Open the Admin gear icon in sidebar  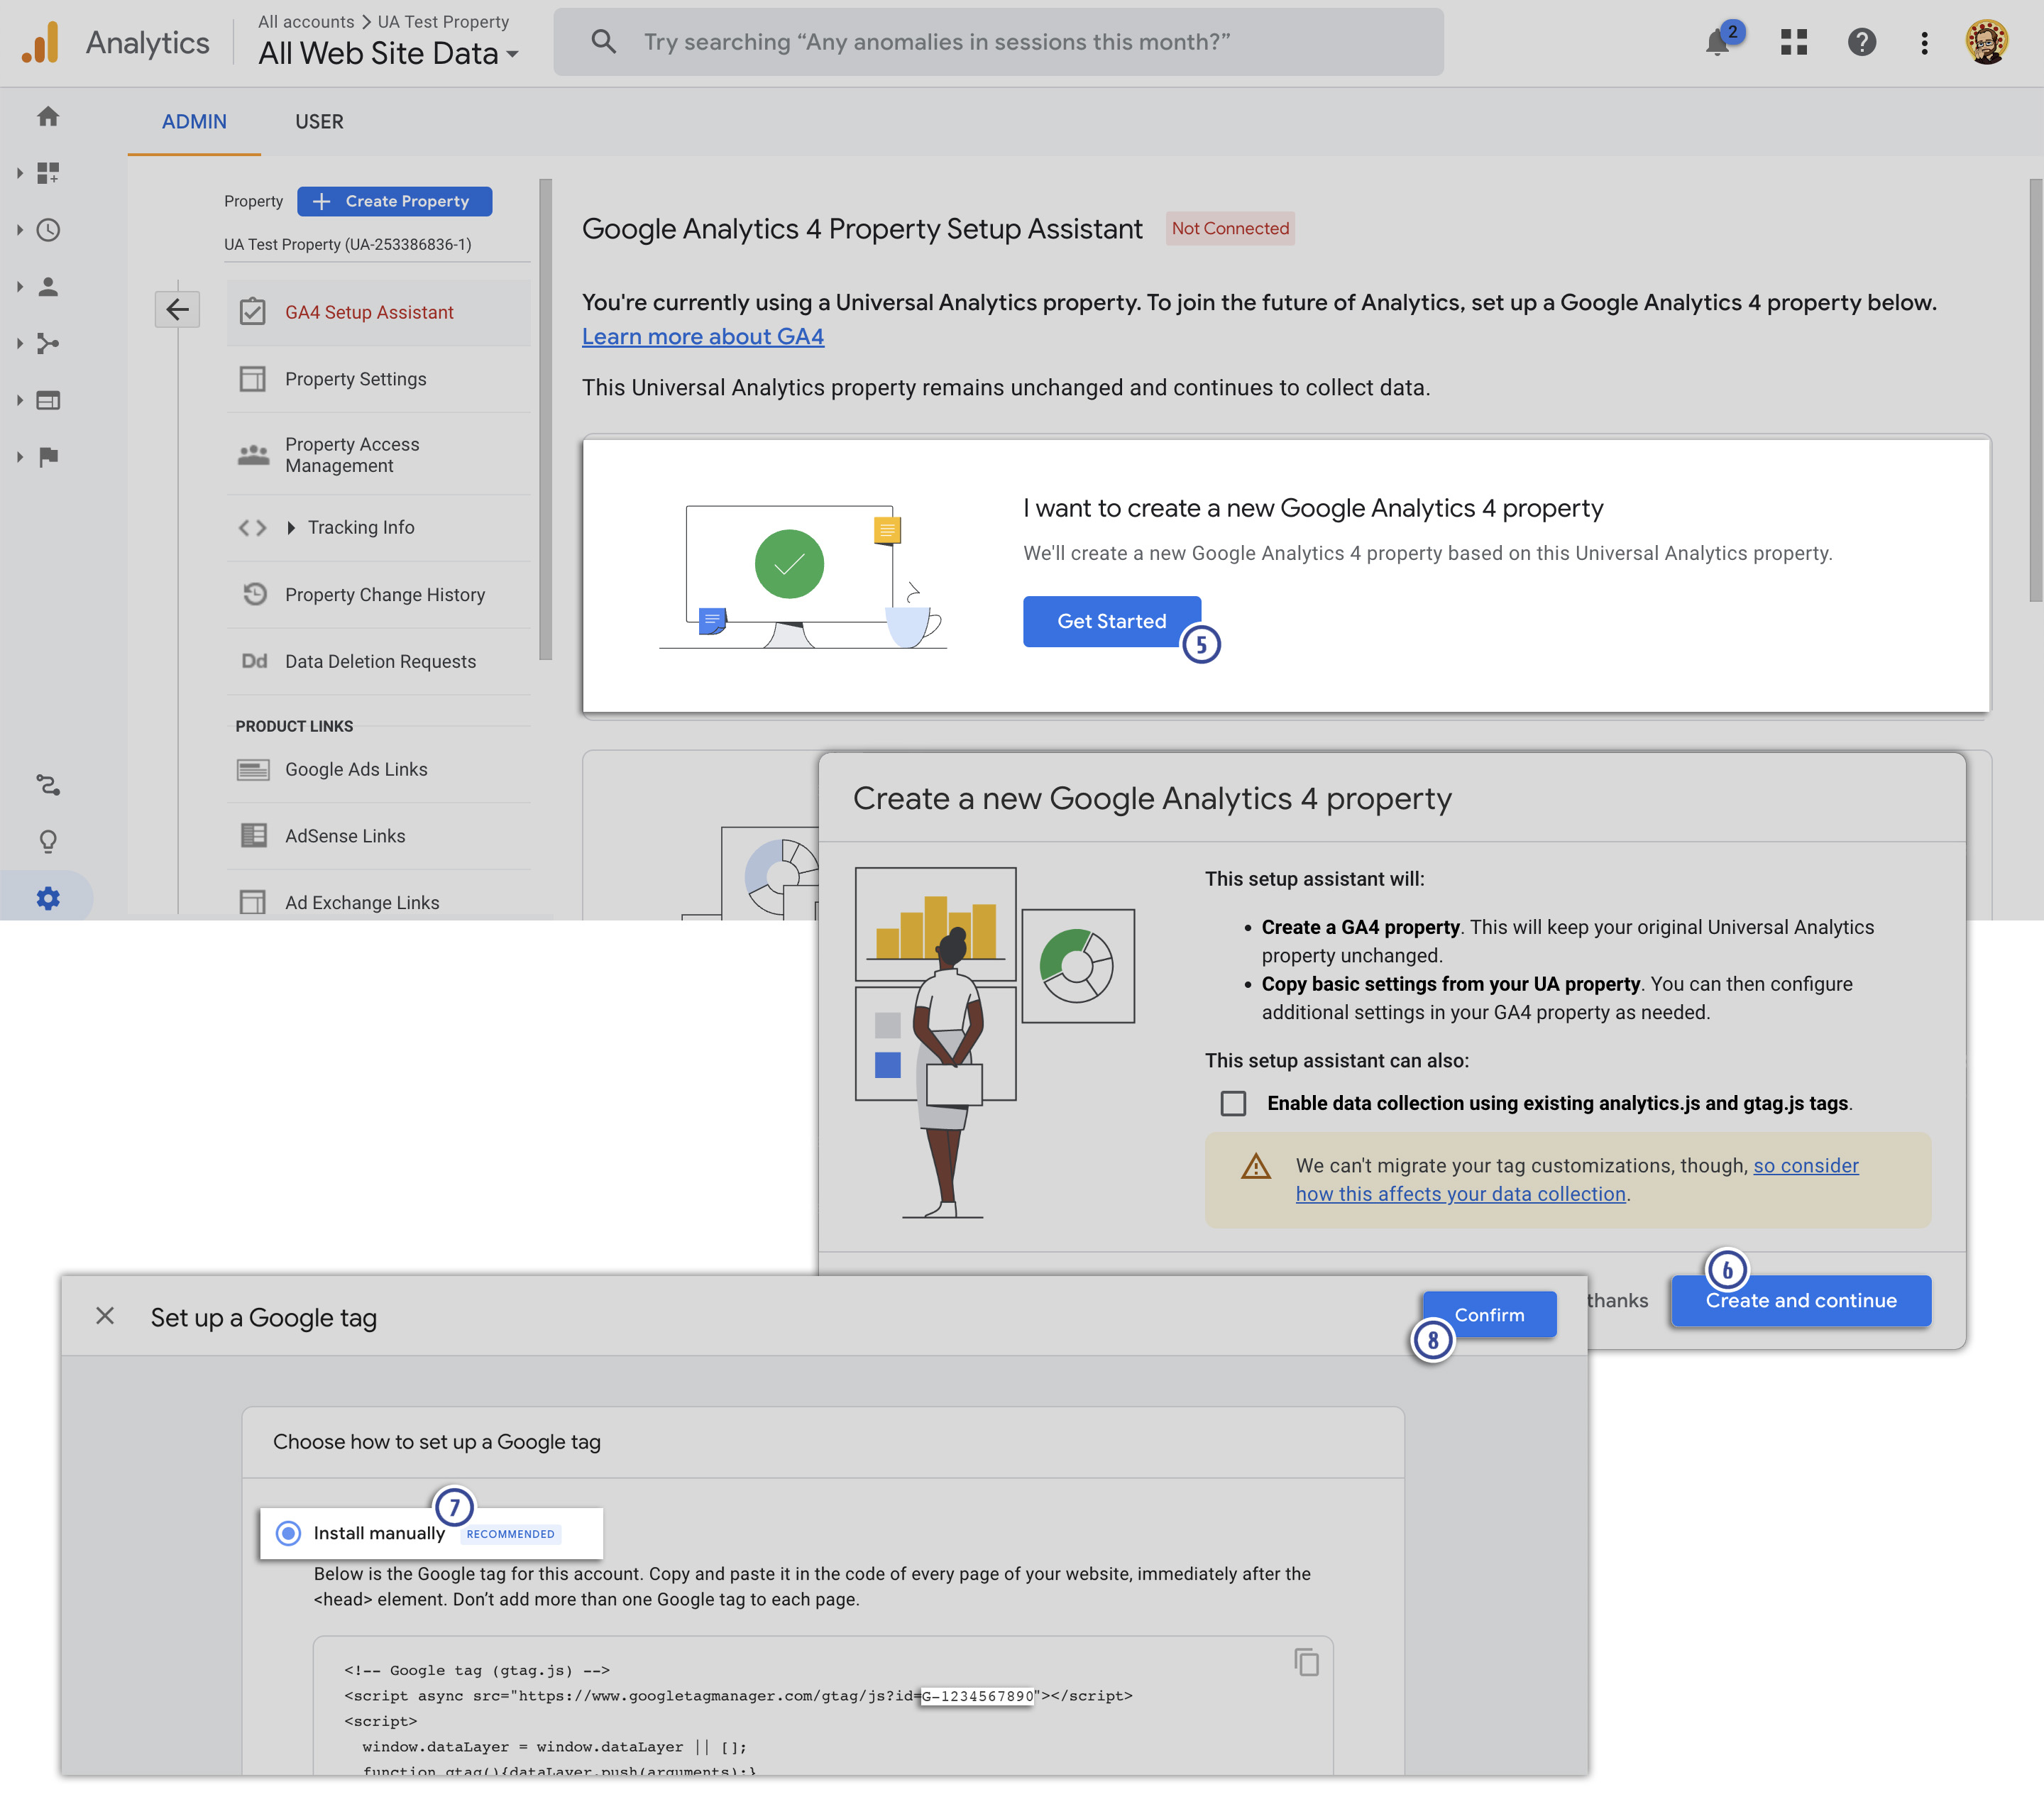(x=47, y=897)
